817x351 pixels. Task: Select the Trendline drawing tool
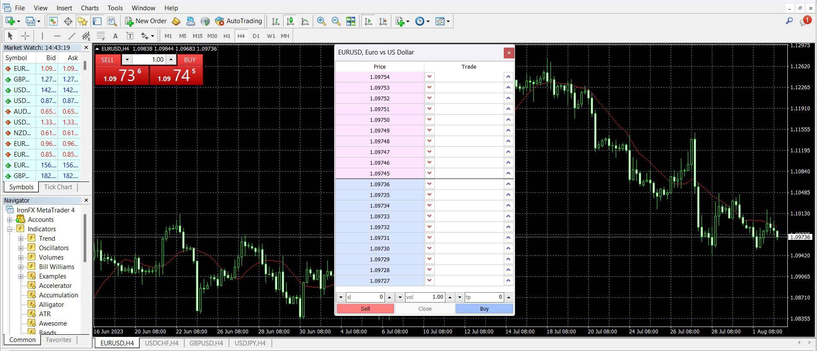pos(72,36)
